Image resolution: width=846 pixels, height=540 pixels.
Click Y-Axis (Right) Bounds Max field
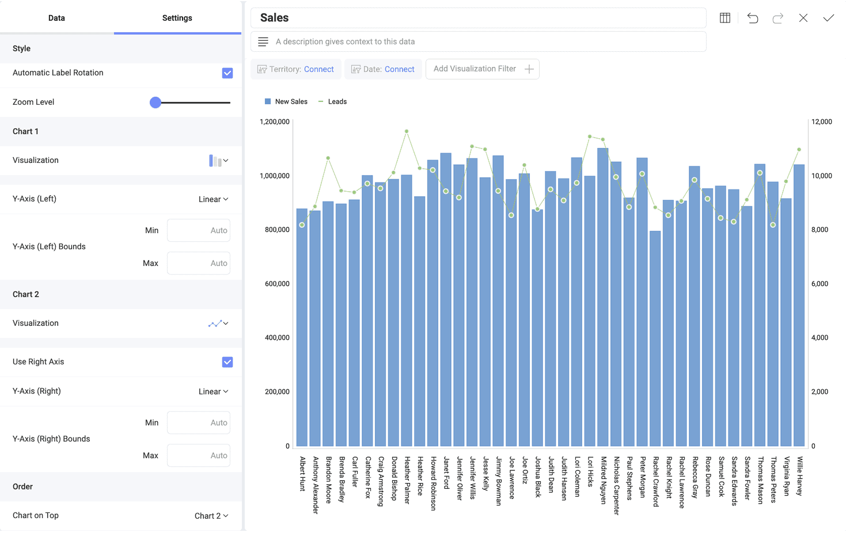[x=199, y=455]
